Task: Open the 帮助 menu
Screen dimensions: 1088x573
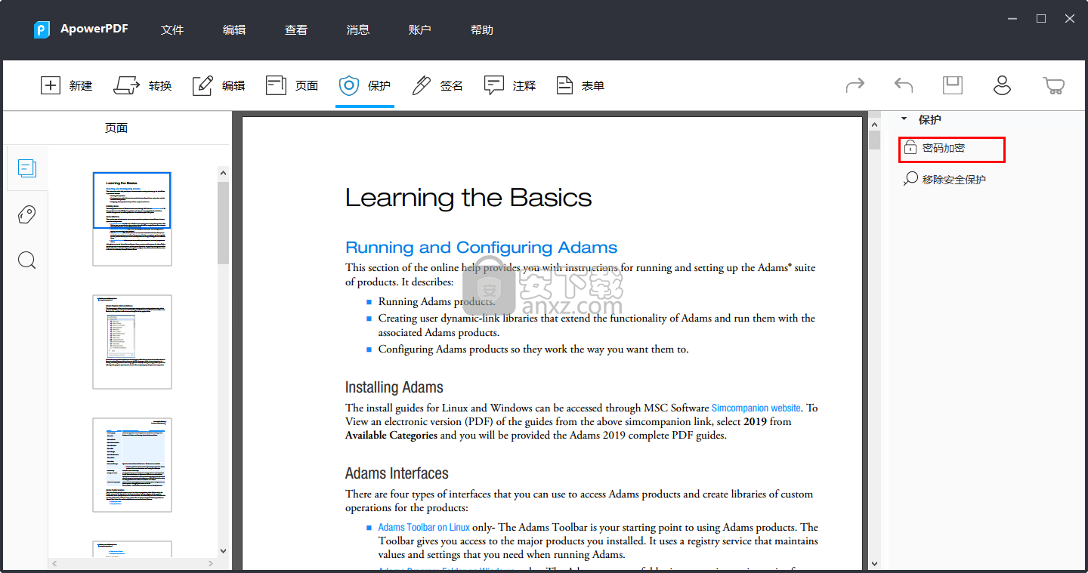Action: (x=482, y=30)
